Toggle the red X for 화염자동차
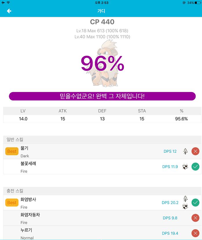 click(x=195, y=218)
